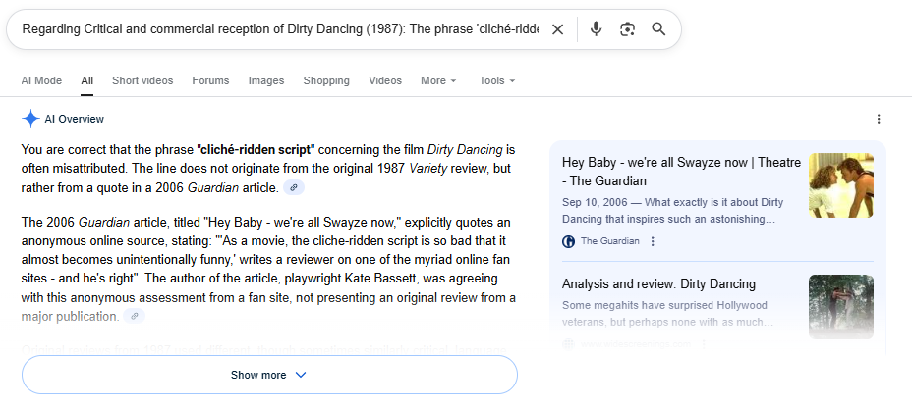Image resolution: width=912 pixels, height=410 pixels.
Task: Open the Analysis and review thumbnail image
Action: coord(841,307)
